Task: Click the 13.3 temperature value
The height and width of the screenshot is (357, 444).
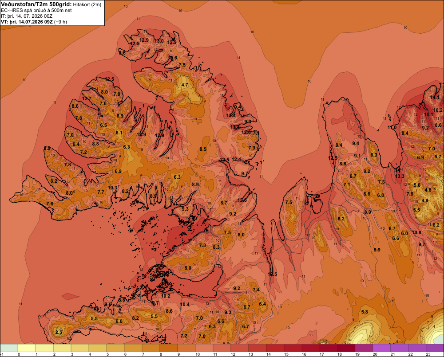Action: (400, 176)
